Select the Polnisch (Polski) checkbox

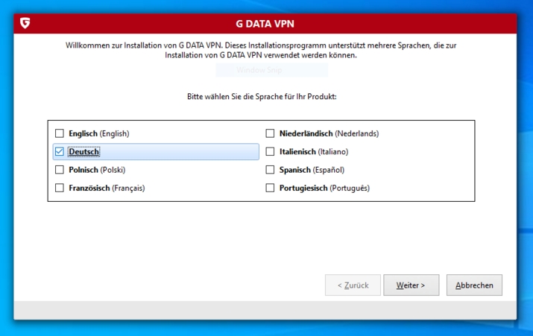click(60, 170)
